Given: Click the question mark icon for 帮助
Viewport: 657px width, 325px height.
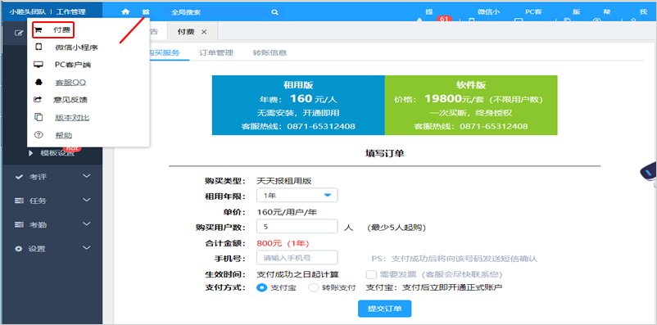Looking at the screenshot, I should coord(39,135).
